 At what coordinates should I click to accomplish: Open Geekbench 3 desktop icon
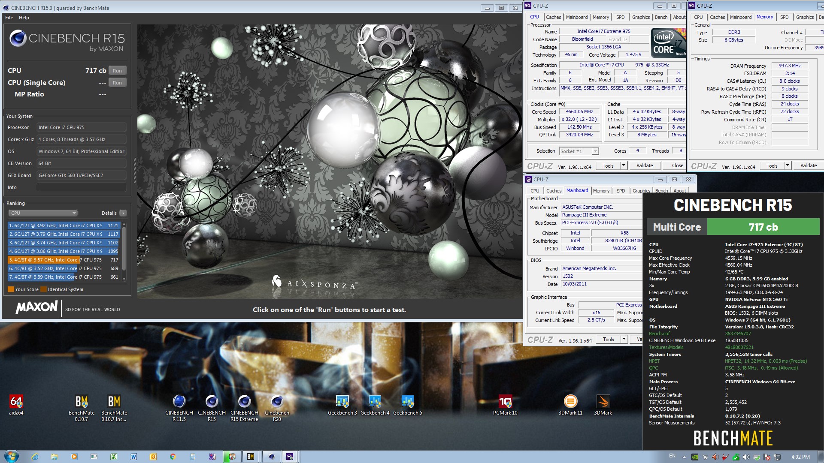point(342,405)
